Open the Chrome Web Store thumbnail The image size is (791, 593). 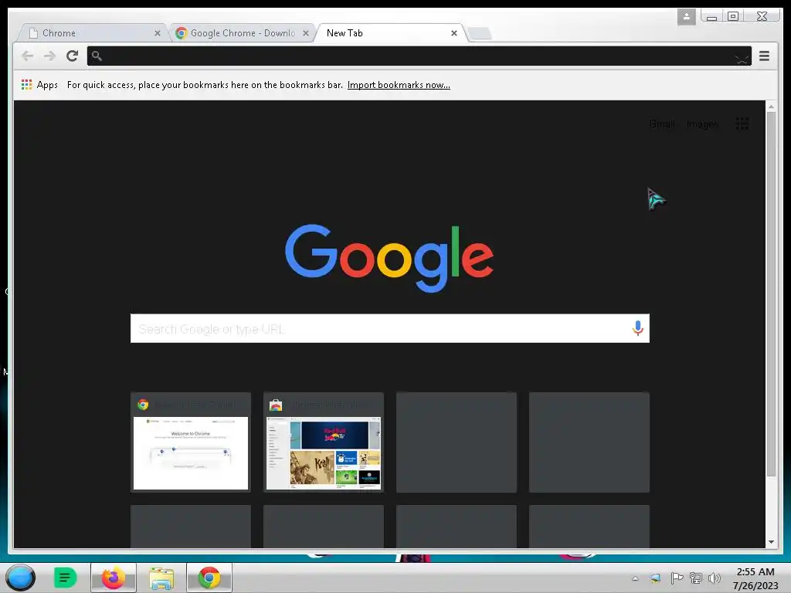click(324, 442)
